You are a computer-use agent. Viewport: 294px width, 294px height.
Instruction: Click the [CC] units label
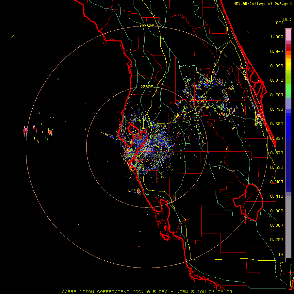tap(279, 23)
